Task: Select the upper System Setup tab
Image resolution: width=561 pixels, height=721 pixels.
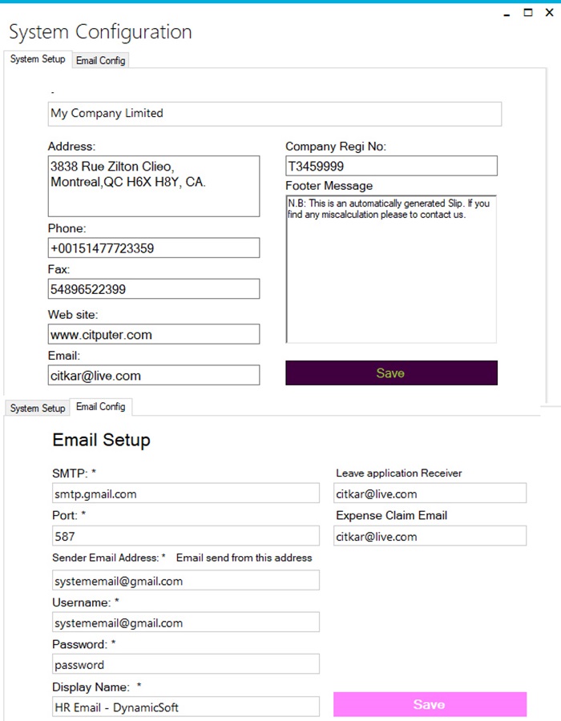Action: (38, 59)
